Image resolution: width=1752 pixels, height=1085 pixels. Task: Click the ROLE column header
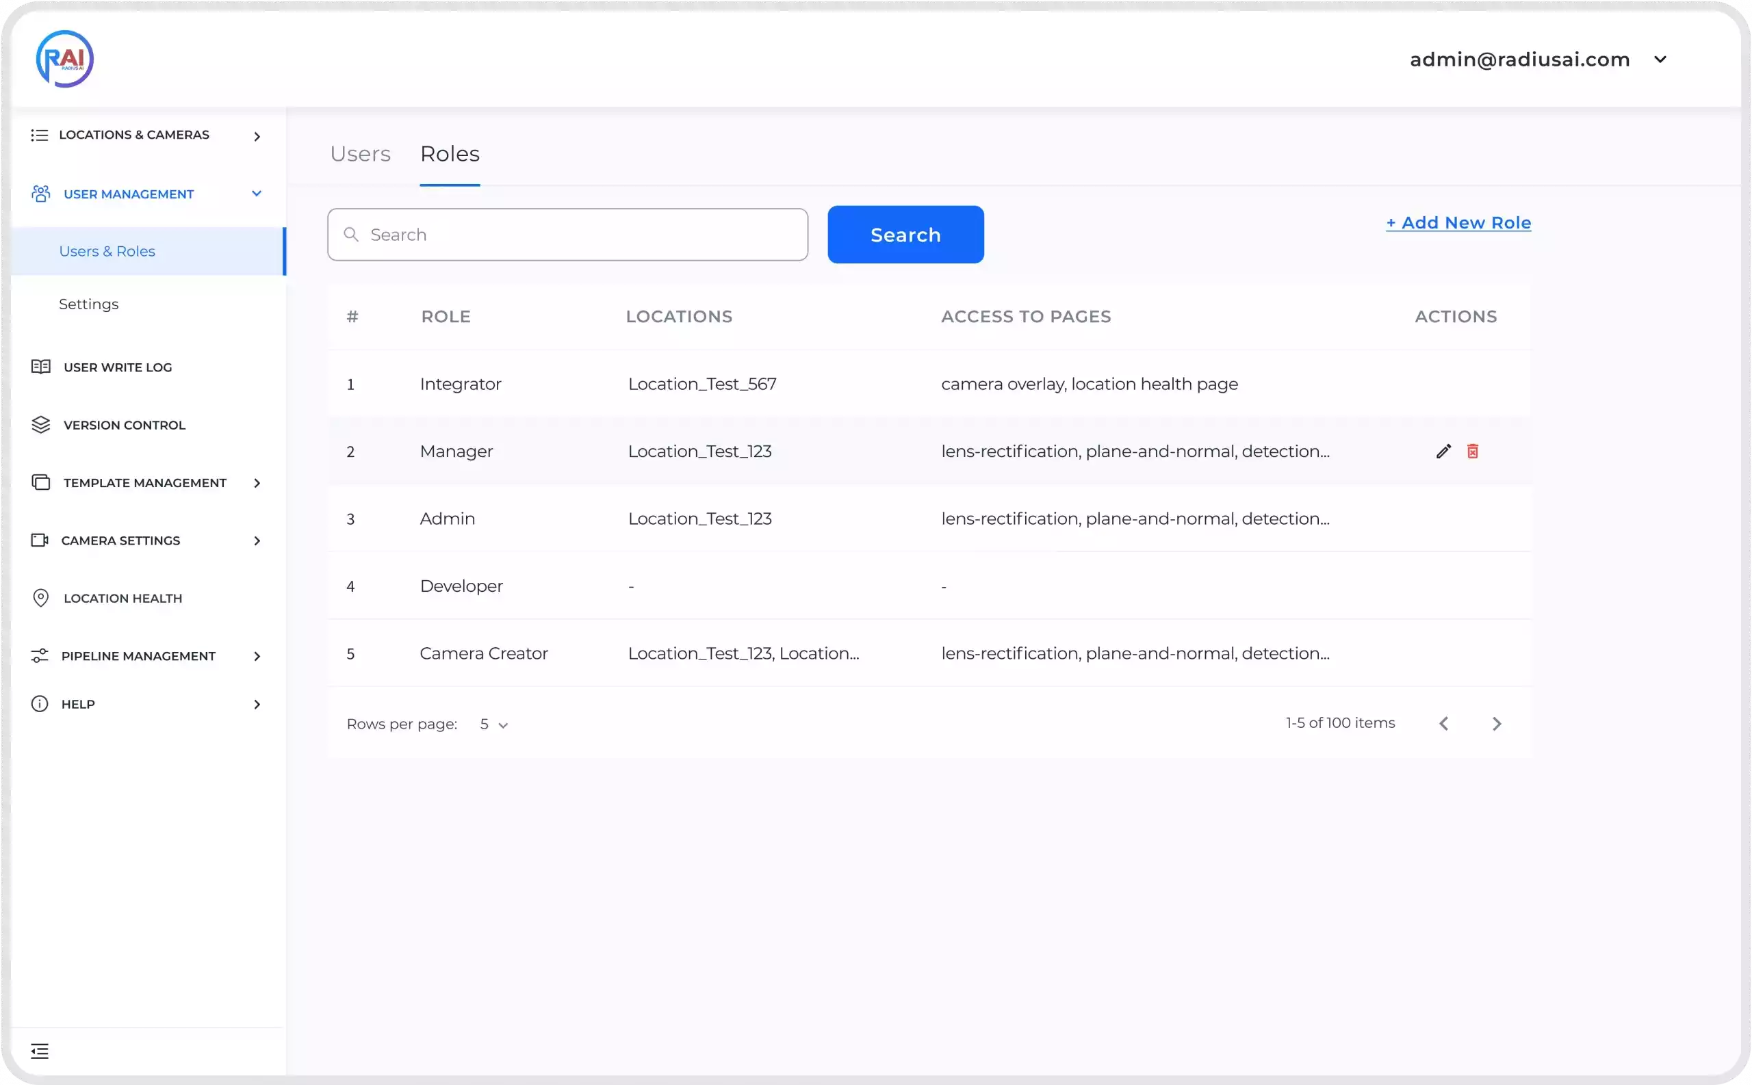pyautogui.click(x=446, y=317)
